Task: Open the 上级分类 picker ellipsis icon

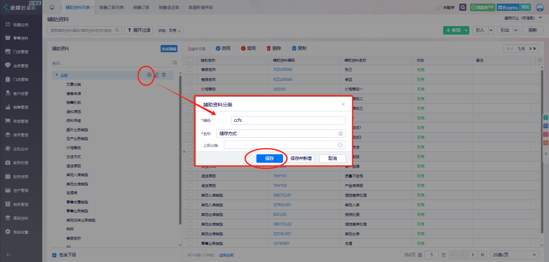Action: tap(340, 145)
